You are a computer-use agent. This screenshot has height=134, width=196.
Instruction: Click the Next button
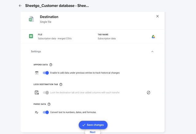(x=92, y=132)
